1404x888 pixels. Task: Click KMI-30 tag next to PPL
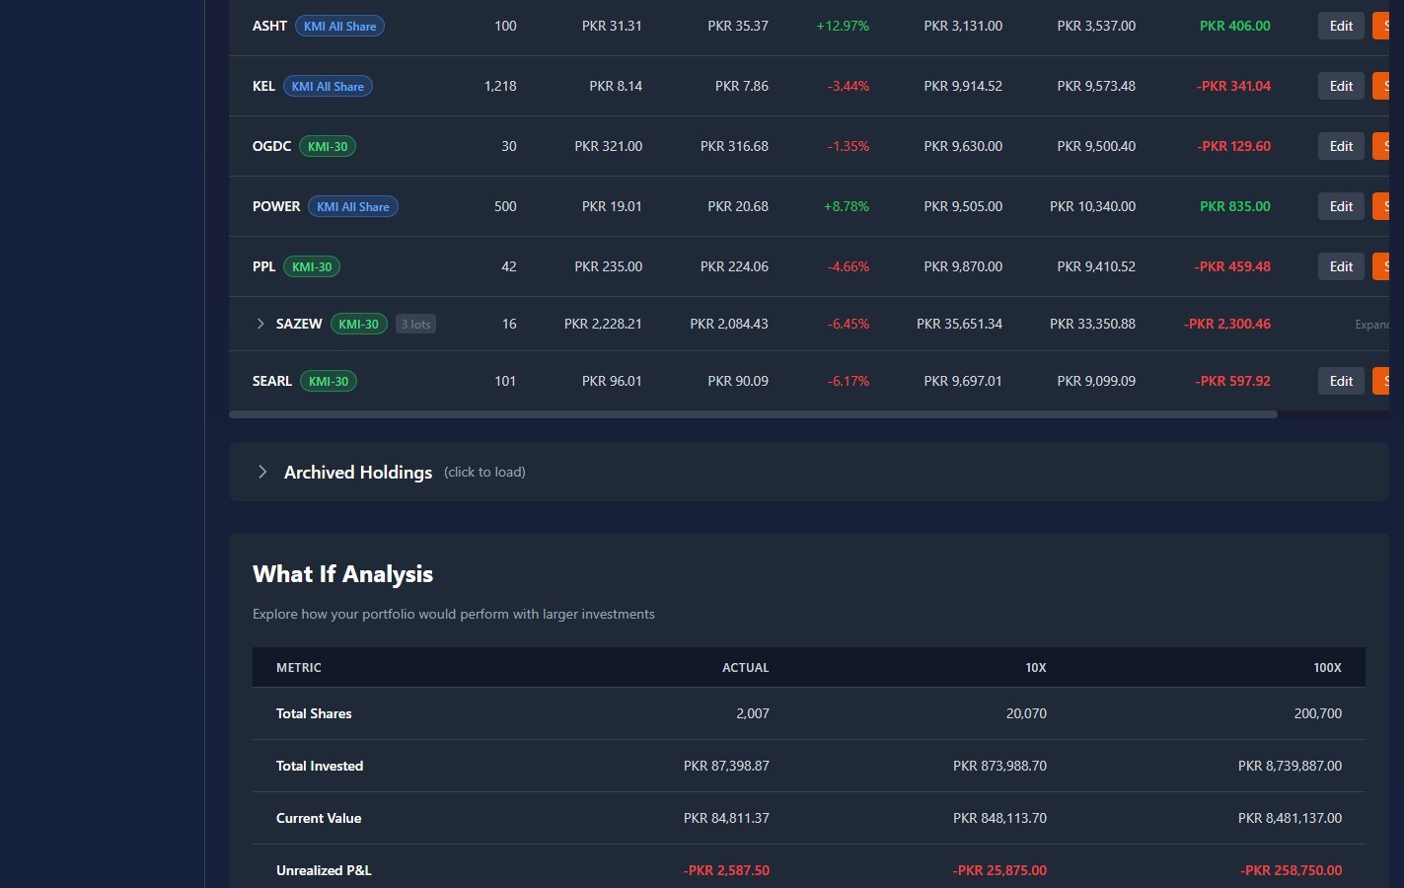tap(312, 266)
